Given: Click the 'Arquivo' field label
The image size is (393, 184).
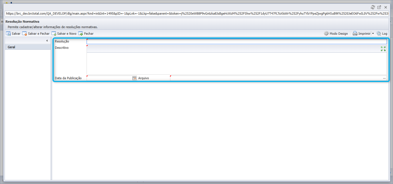Looking at the screenshot, I should click(x=144, y=78).
